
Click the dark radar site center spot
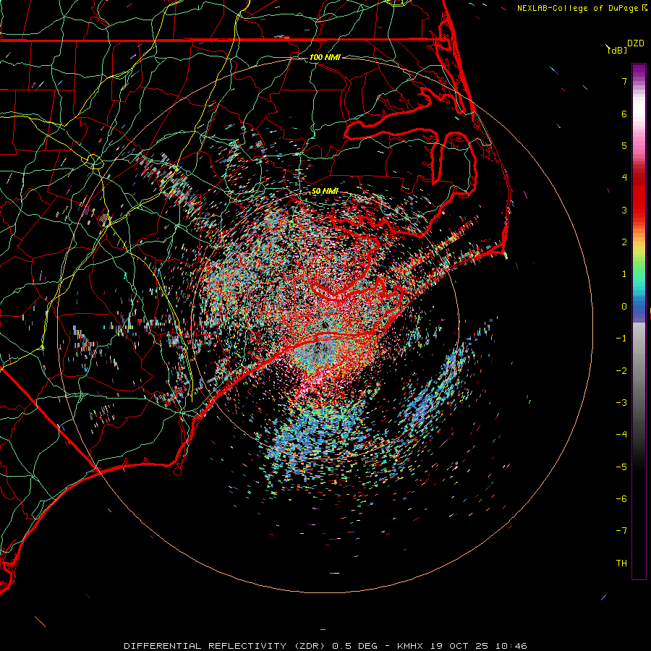pyautogui.click(x=325, y=324)
